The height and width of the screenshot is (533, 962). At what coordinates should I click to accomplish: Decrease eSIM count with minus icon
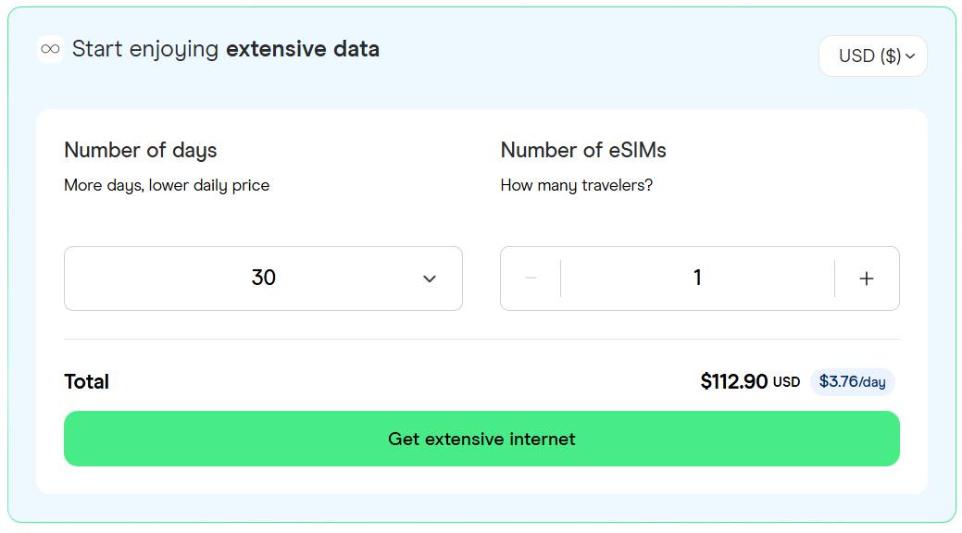[x=531, y=279]
